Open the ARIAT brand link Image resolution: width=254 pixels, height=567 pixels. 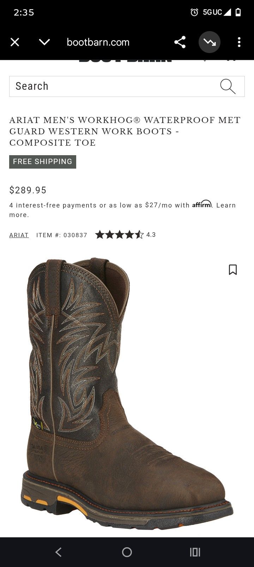pos(19,235)
